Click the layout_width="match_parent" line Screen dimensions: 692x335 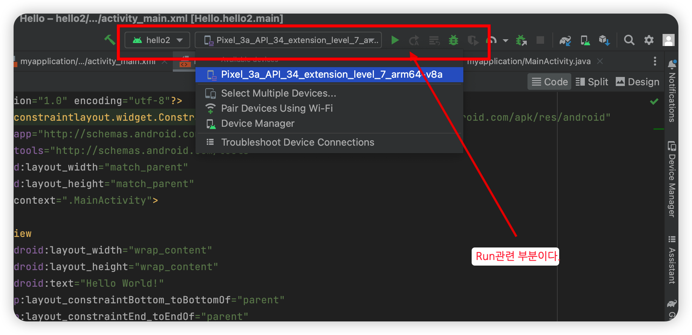(101, 167)
